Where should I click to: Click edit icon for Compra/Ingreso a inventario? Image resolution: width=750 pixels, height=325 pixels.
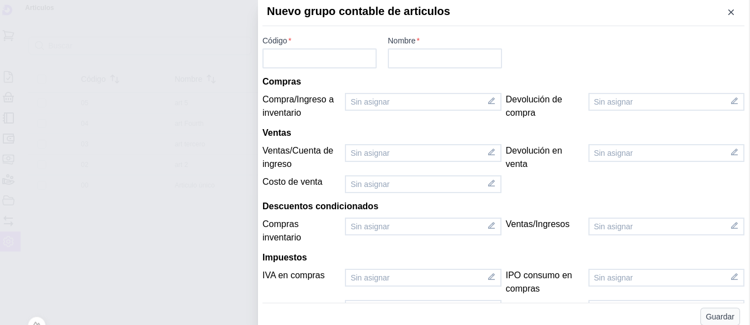491,101
